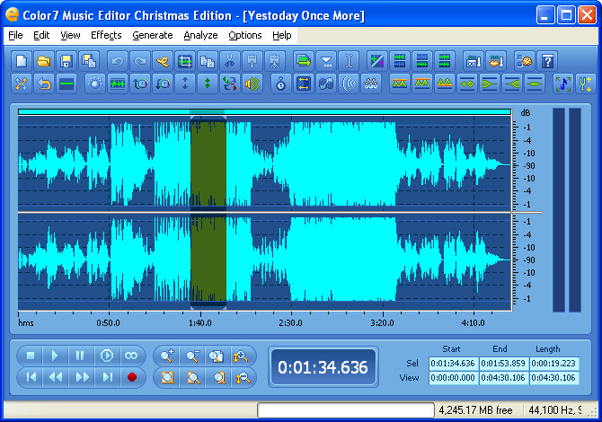This screenshot has width=602, height=422.
Task: Click the I-beam select cursor icon
Action: click(349, 61)
